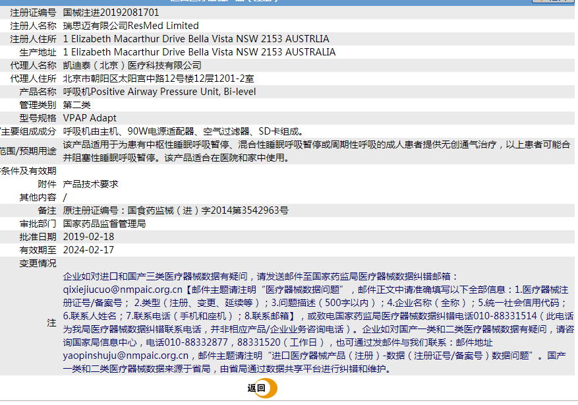The image size is (578, 405).
Task: Select registrant name 瑞思迈有限公司ResMed Limited
Action: [x=131, y=26]
